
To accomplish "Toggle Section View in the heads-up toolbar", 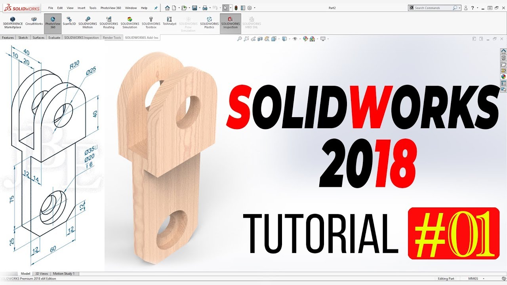I will point(260,39).
